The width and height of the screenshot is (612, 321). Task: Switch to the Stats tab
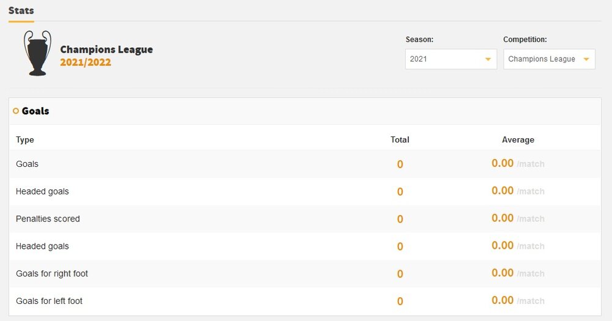click(x=21, y=10)
